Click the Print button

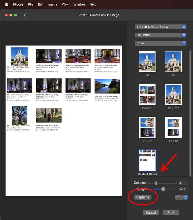click(171, 212)
